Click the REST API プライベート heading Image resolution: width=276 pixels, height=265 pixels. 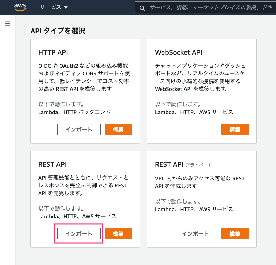click(183, 164)
